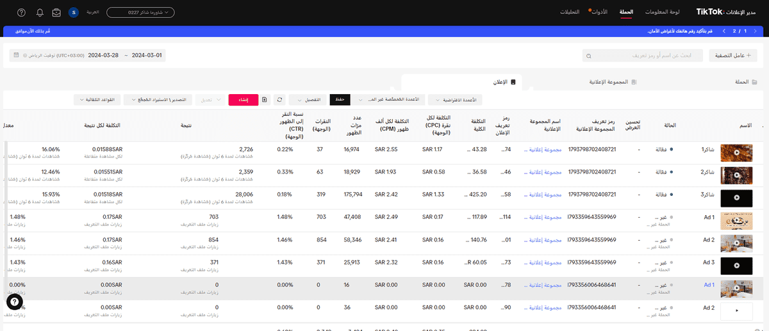Expand the التفصيل breakdown dropdown

tap(308, 100)
